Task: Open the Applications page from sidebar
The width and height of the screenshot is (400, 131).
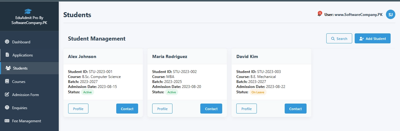Action: [22, 55]
